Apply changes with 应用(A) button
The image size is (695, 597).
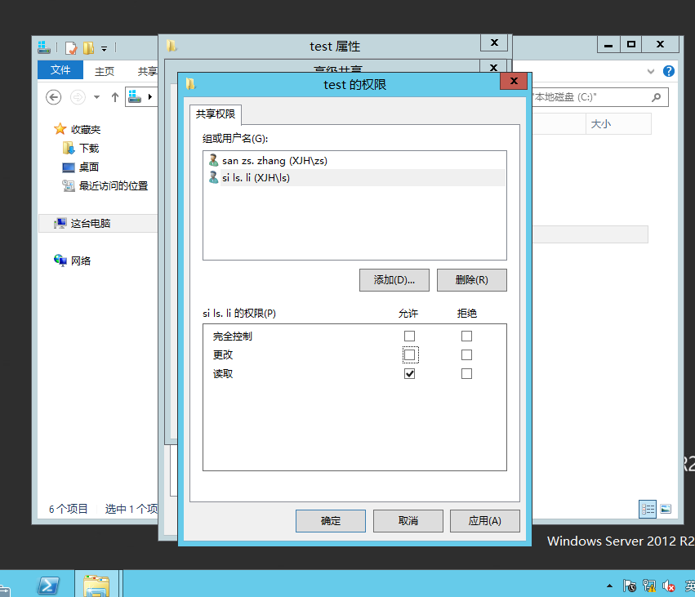click(x=485, y=521)
